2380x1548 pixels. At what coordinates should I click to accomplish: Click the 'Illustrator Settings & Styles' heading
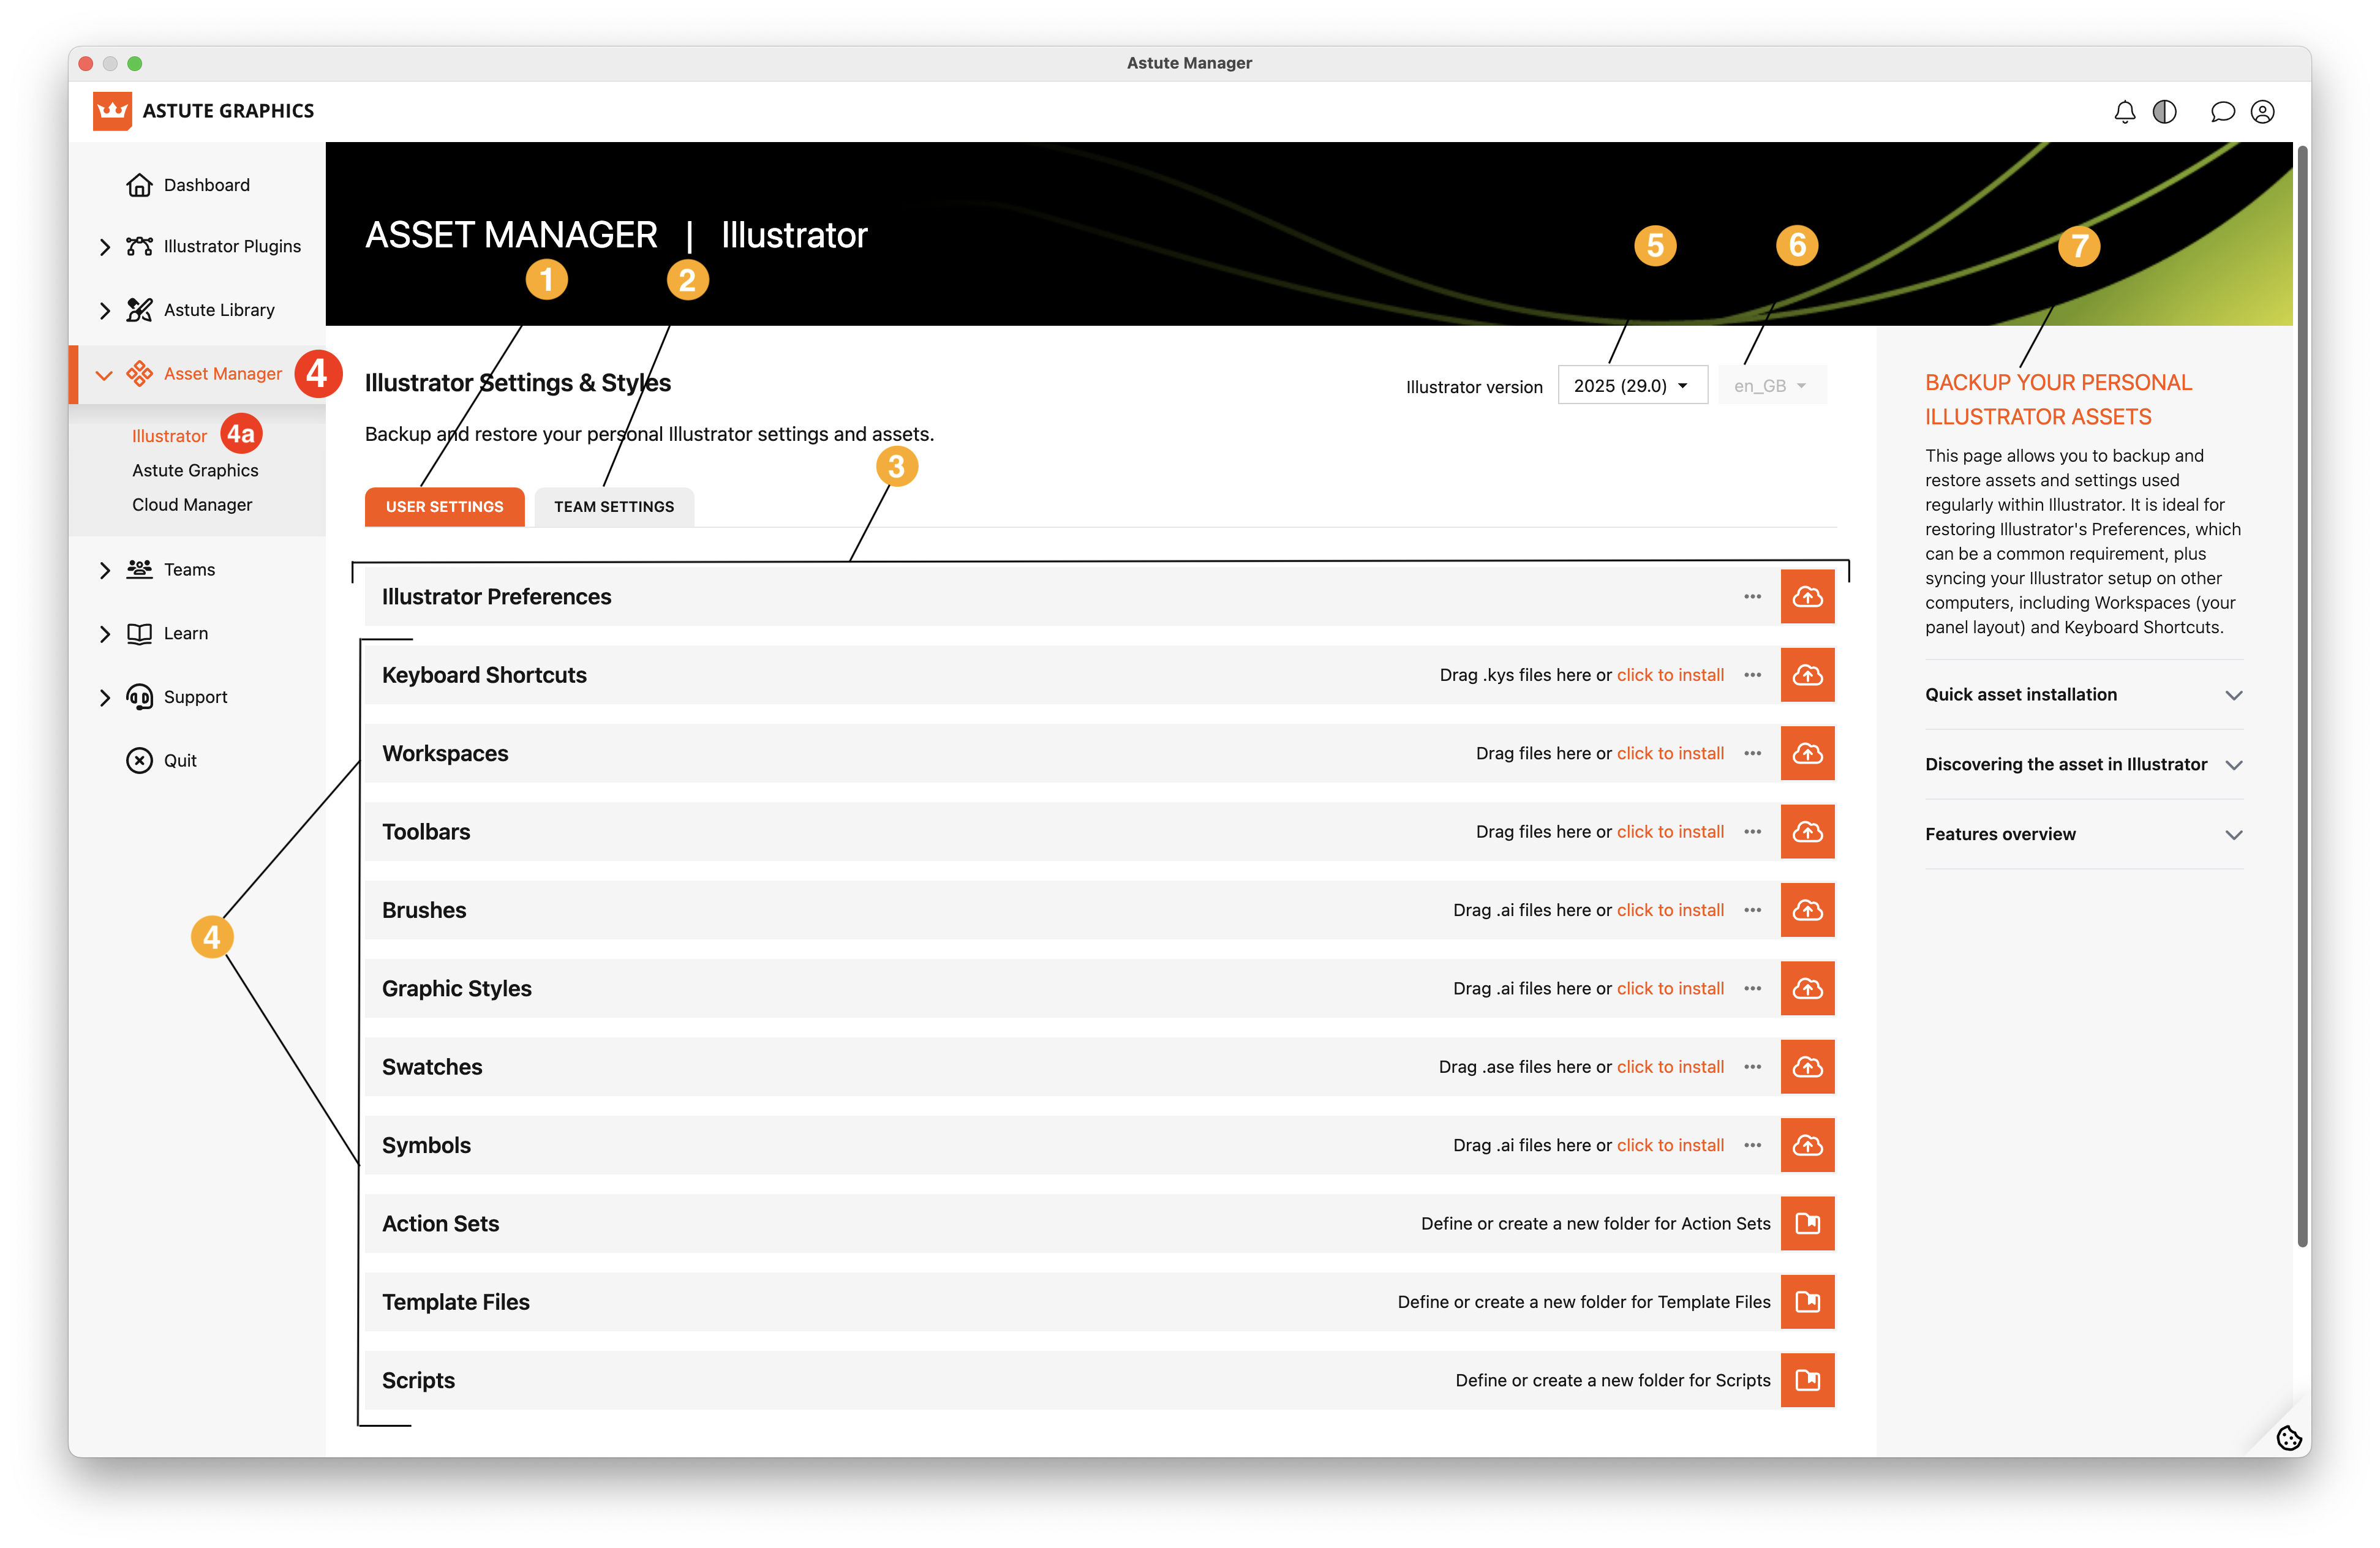click(518, 383)
